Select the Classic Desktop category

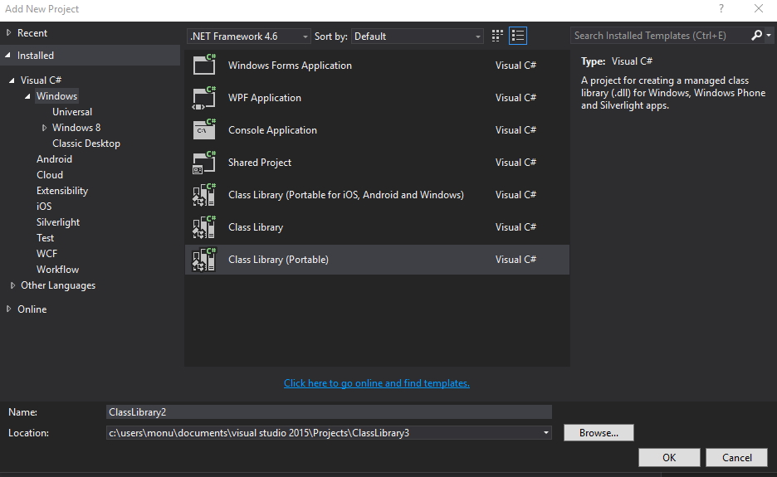(x=86, y=144)
